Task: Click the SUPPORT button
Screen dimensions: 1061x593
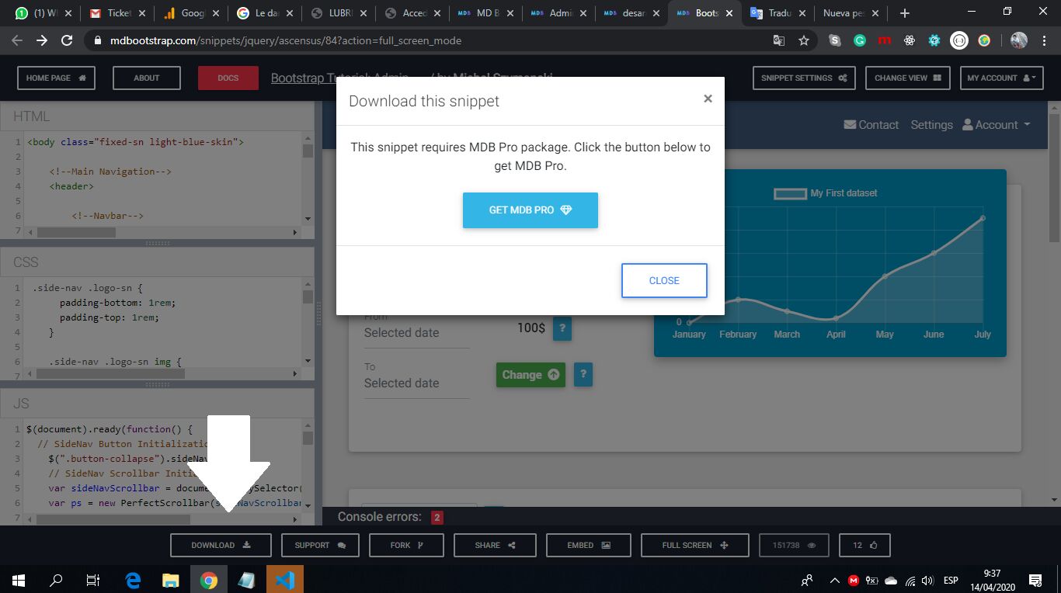Action: click(x=320, y=545)
